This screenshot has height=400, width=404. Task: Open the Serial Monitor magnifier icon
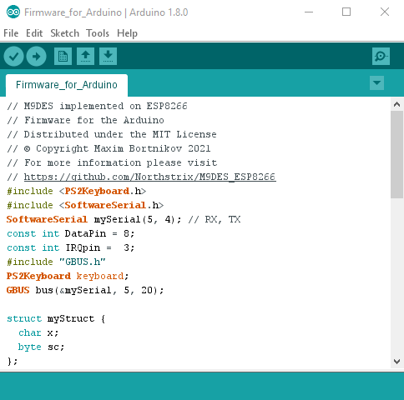click(x=381, y=57)
